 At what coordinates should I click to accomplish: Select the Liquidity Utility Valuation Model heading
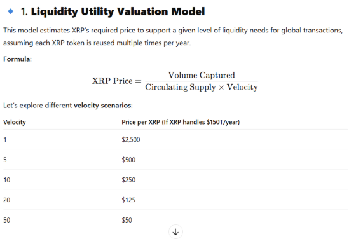(x=113, y=11)
